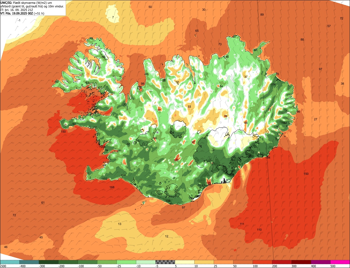Image resolution: width=350 pixels, height=268 pixels.
Task: Click the '-93' value on the map
Action: [73, 124]
